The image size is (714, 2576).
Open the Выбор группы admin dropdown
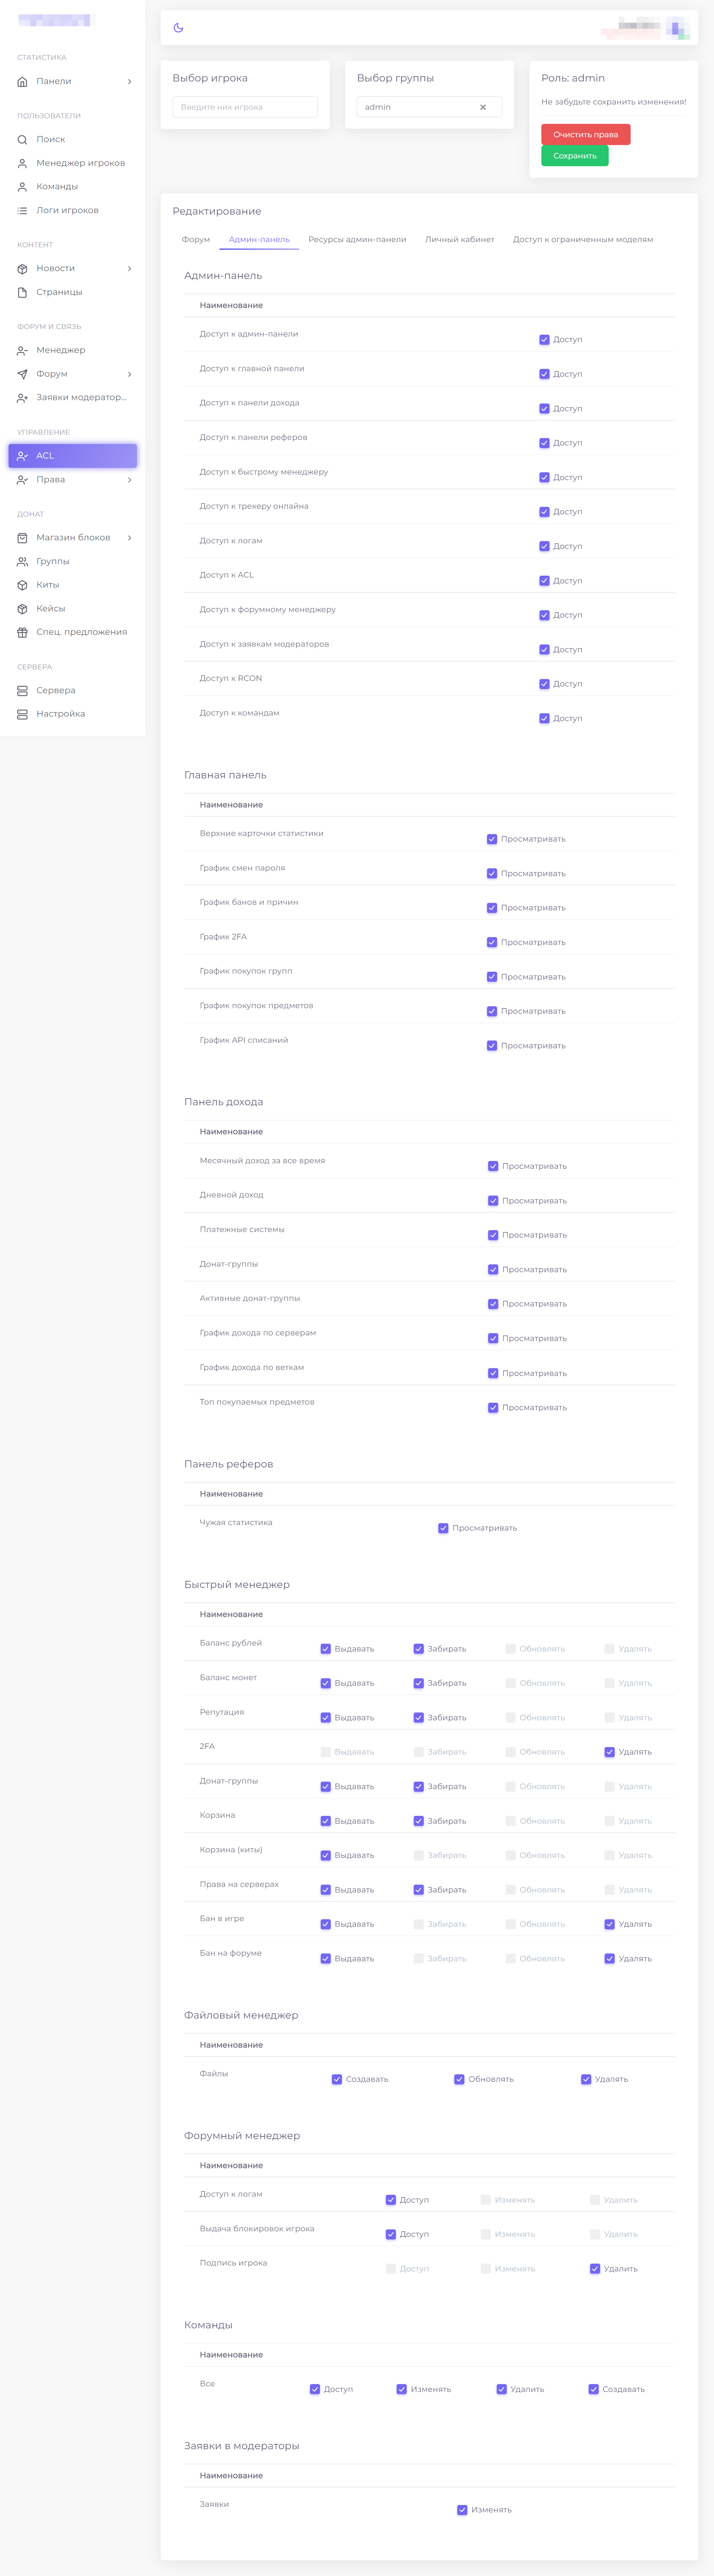pos(429,107)
